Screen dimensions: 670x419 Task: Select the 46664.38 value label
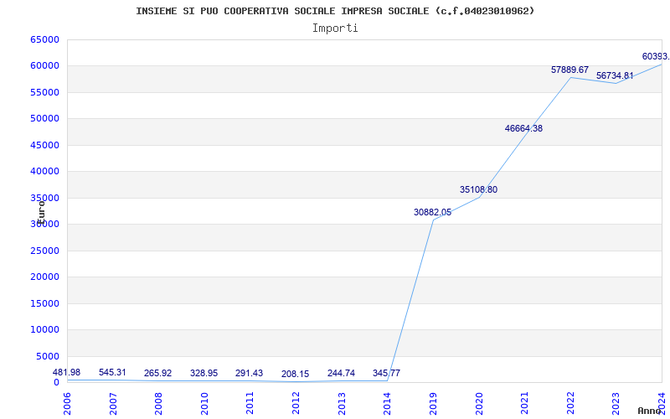tap(524, 129)
